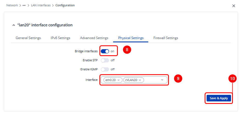Go to the Advanced Settings tab
This screenshot has height=116, width=242.
click(94, 38)
